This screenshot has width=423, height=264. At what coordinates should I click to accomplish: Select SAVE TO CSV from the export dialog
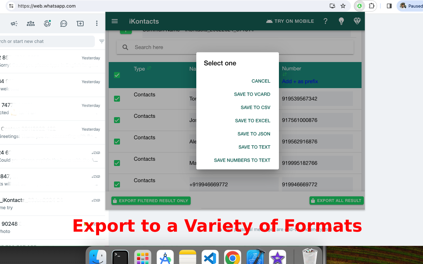[255, 107]
